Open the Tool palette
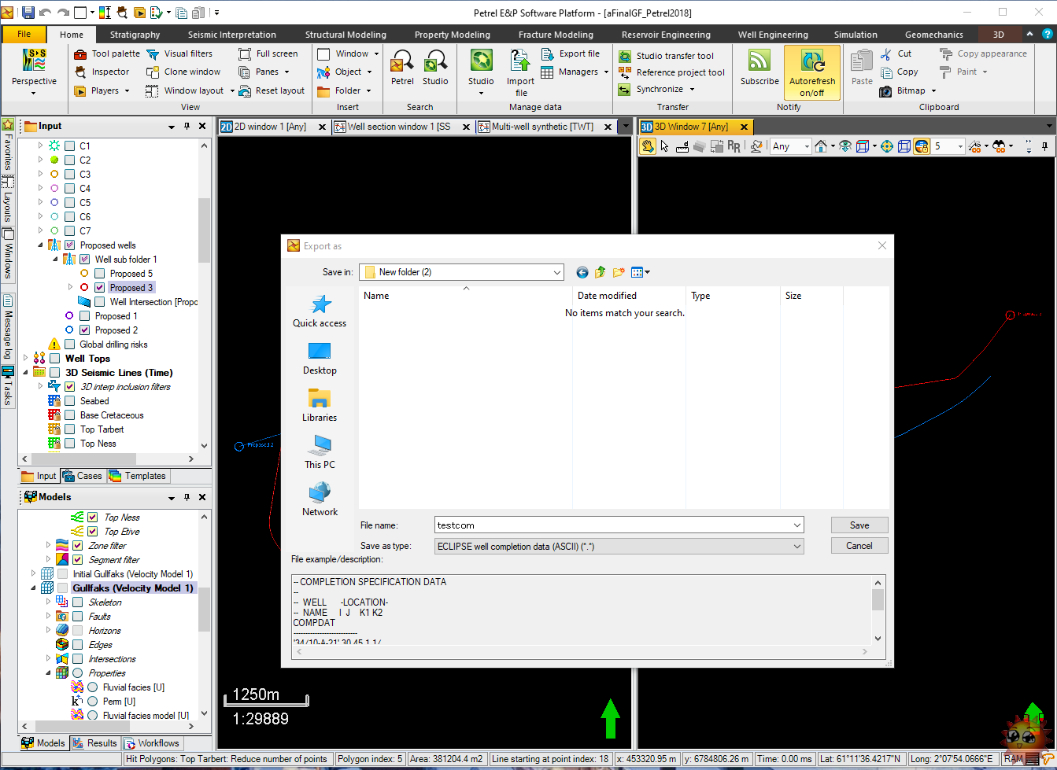The width and height of the screenshot is (1057, 770). (x=107, y=53)
